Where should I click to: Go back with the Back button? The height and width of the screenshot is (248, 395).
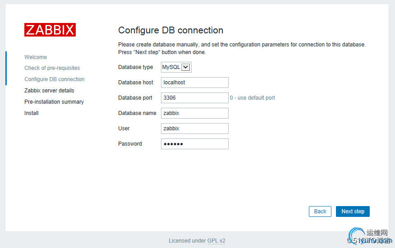coord(320,211)
